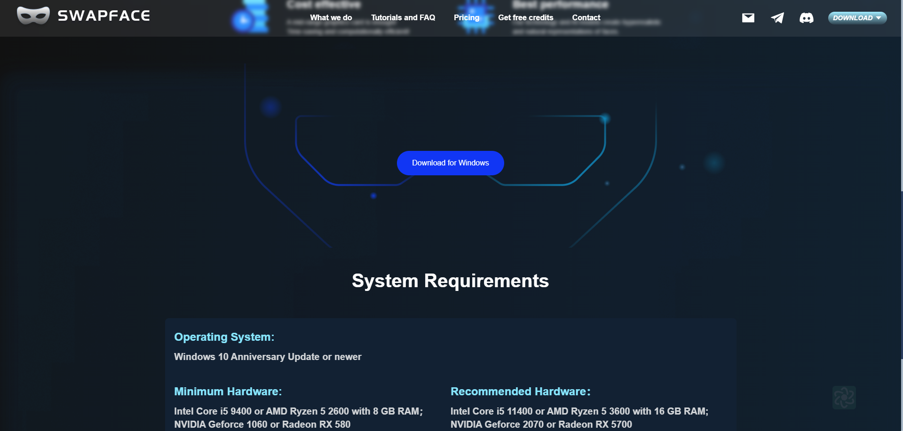
Task: Click the NVIDIA Geforce 2070 requirement line
Action: coord(541,424)
